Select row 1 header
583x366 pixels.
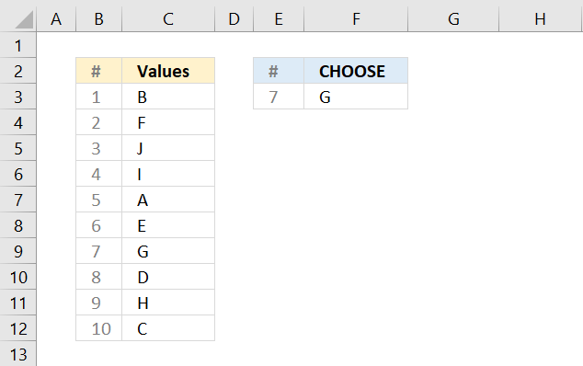pyautogui.click(x=17, y=45)
